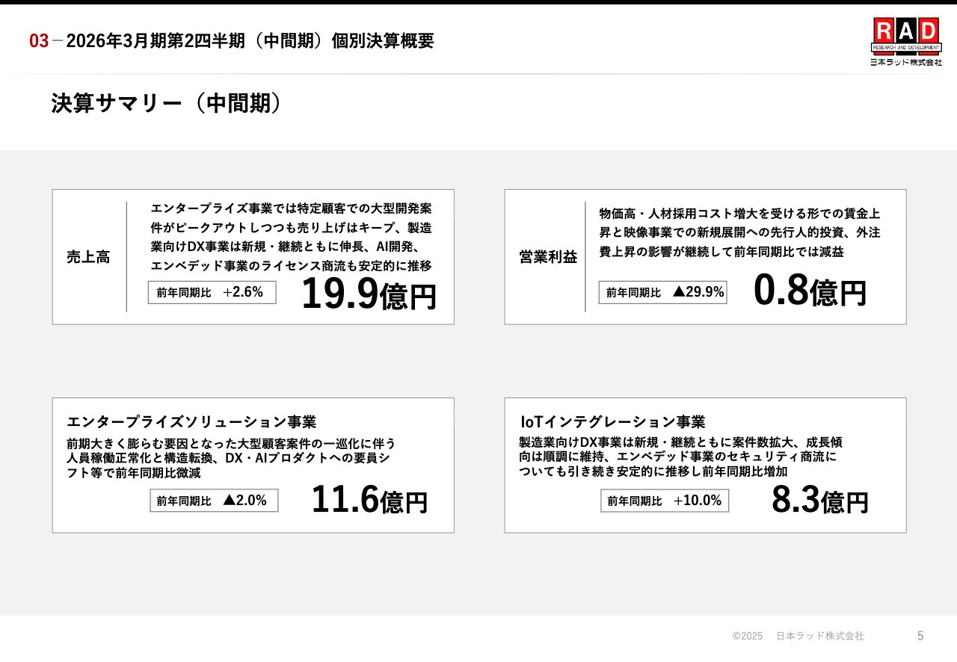The image size is (957, 662).
Task: Click the ©2025 日本ラッド株式会社 footer text
Action: [x=798, y=636]
